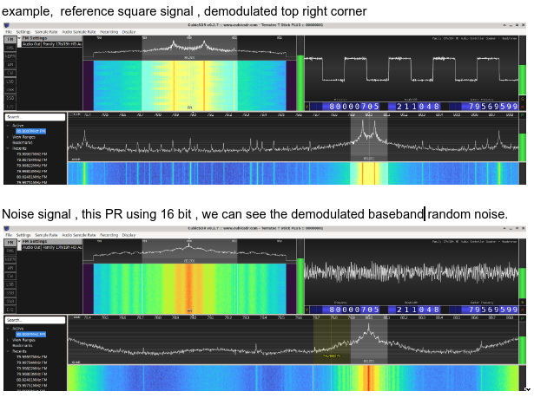Collapse FM Settings section in noise-signal screenshot
534x398 pixels.
click(19, 242)
